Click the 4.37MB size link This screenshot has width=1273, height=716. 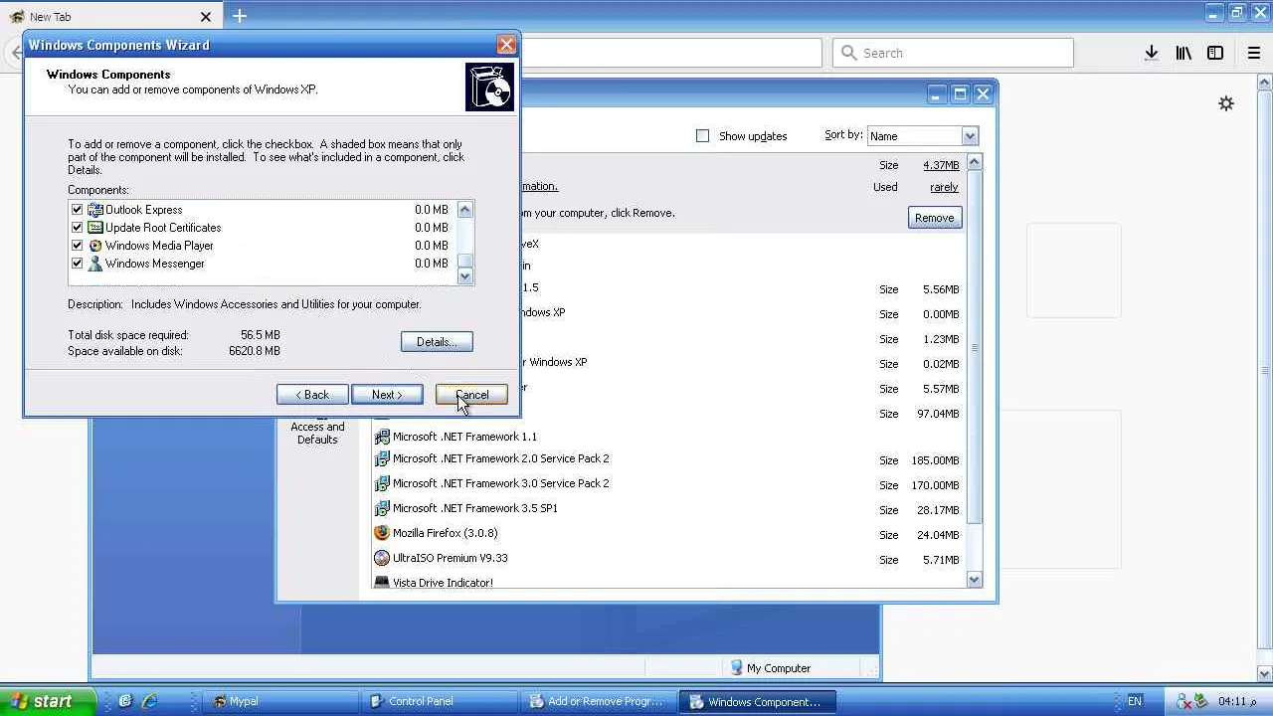(941, 165)
